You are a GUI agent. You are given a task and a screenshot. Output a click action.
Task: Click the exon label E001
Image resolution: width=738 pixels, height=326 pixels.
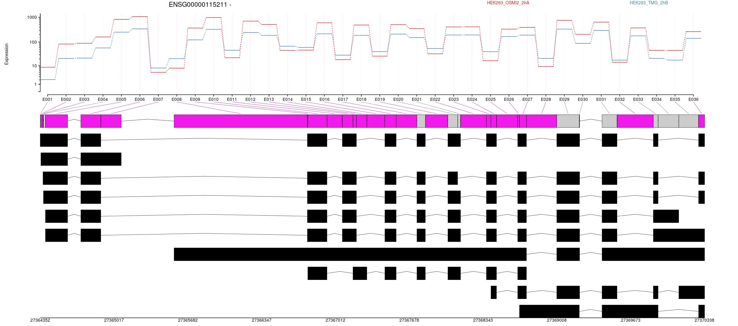(47, 99)
